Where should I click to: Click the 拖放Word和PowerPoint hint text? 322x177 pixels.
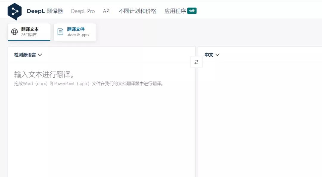click(89, 84)
